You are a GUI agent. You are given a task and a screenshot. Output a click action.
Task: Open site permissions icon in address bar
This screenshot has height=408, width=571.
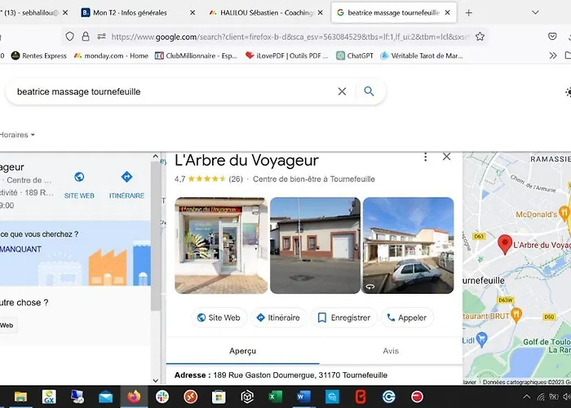[x=102, y=37]
